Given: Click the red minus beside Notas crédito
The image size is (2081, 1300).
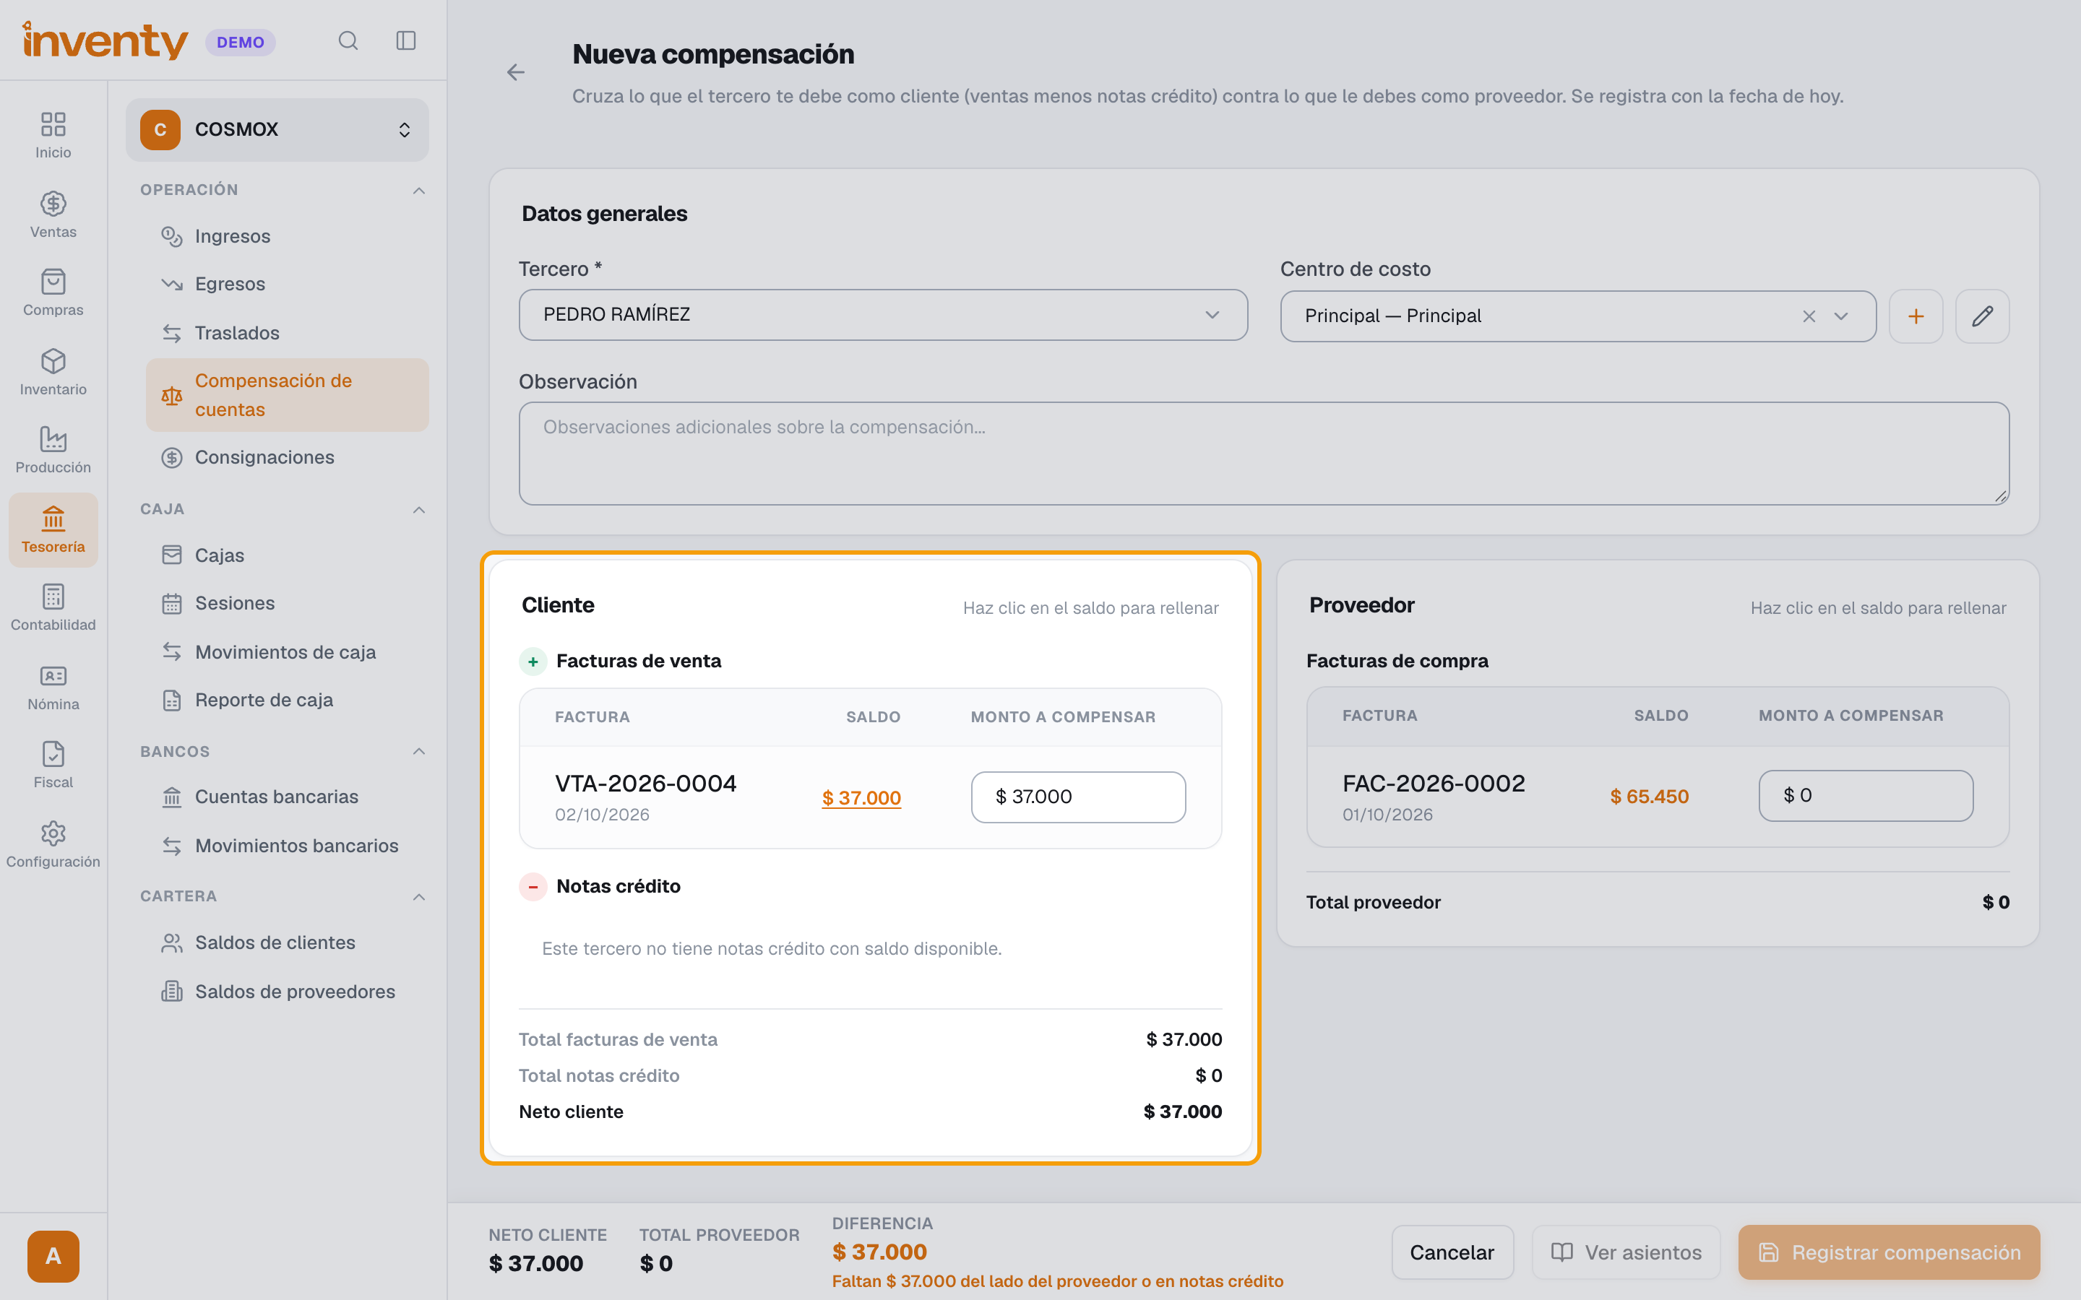Looking at the screenshot, I should 533,886.
